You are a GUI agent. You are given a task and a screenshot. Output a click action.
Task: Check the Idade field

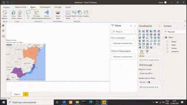pos(167,45)
